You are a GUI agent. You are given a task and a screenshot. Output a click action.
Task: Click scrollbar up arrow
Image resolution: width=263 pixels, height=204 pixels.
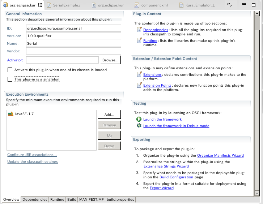click(x=257, y=14)
